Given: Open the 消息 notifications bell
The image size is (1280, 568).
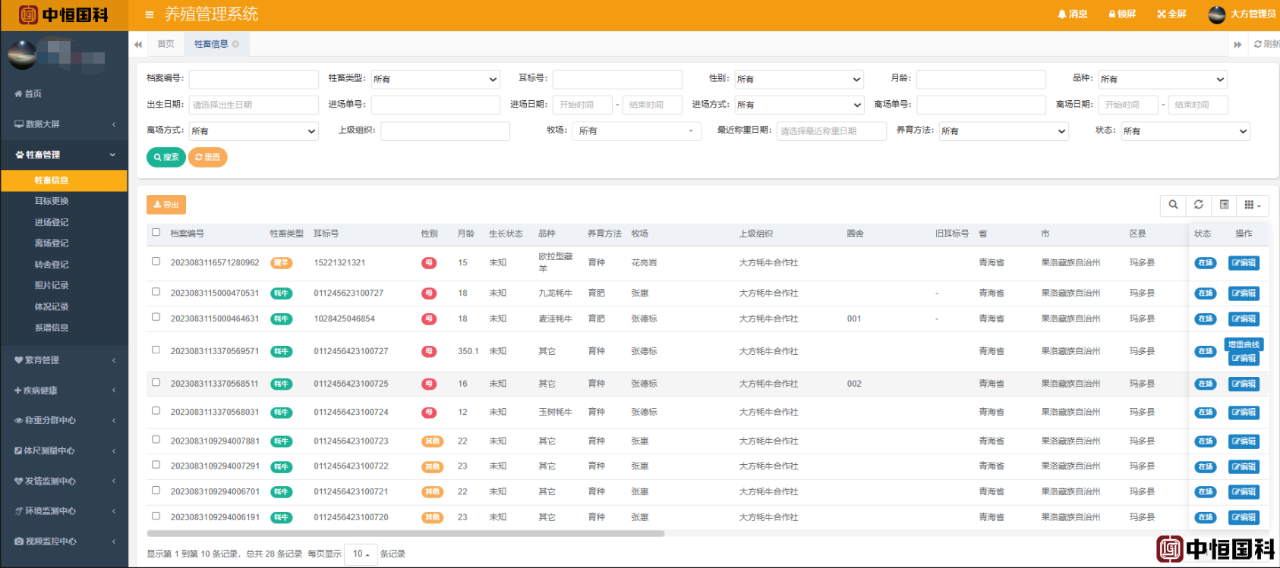Looking at the screenshot, I should pyautogui.click(x=1072, y=14).
